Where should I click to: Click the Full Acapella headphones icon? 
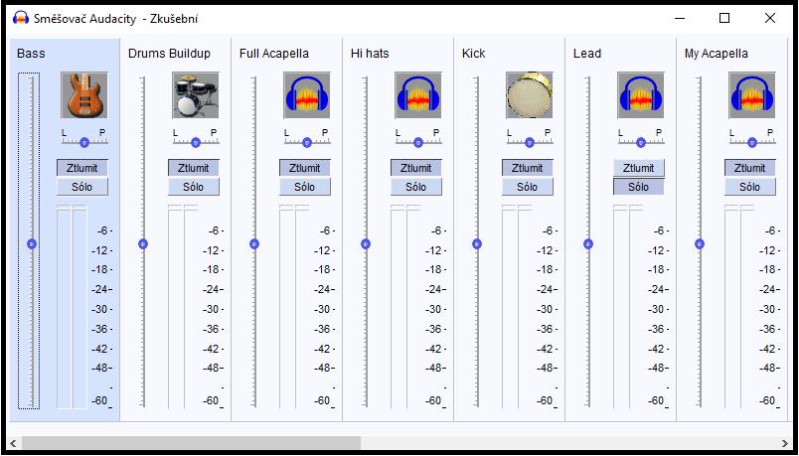(x=307, y=95)
